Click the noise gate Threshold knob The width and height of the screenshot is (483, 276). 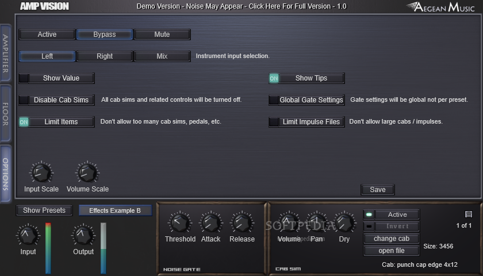pyautogui.click(x=180, y=223)
